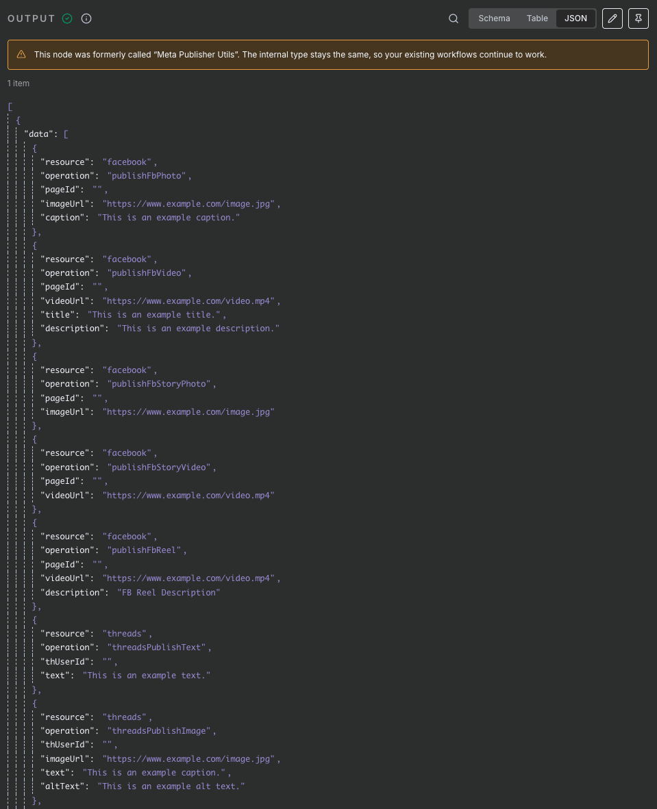The height and width of the screenshot is (809, 657).
Task: Click the example image URL value
Action: click(189, 203)
